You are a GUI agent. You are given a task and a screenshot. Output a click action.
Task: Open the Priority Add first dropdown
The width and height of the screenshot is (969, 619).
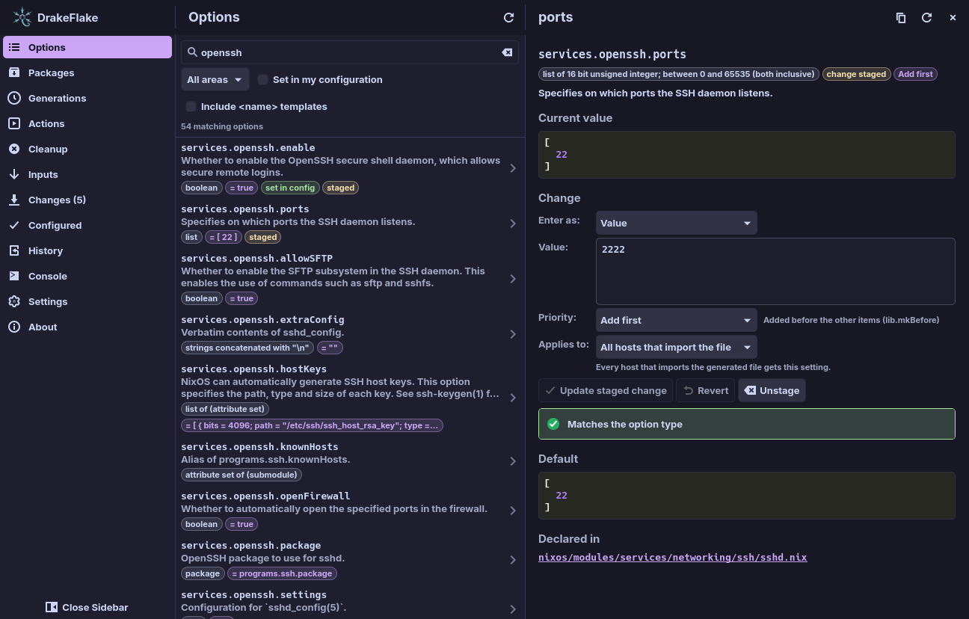pyautogui.click(x=677, y=320)
